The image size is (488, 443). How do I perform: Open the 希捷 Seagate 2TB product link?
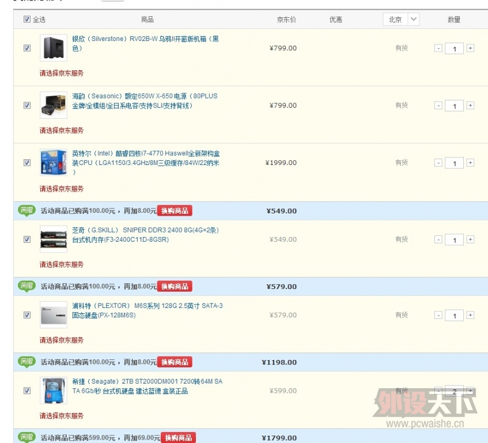[x=147, y=386]
